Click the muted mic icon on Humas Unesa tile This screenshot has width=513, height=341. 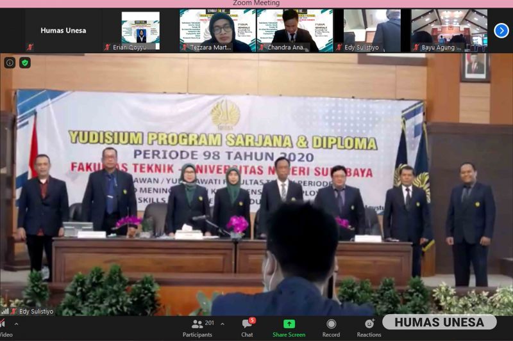tap(30, 47)
